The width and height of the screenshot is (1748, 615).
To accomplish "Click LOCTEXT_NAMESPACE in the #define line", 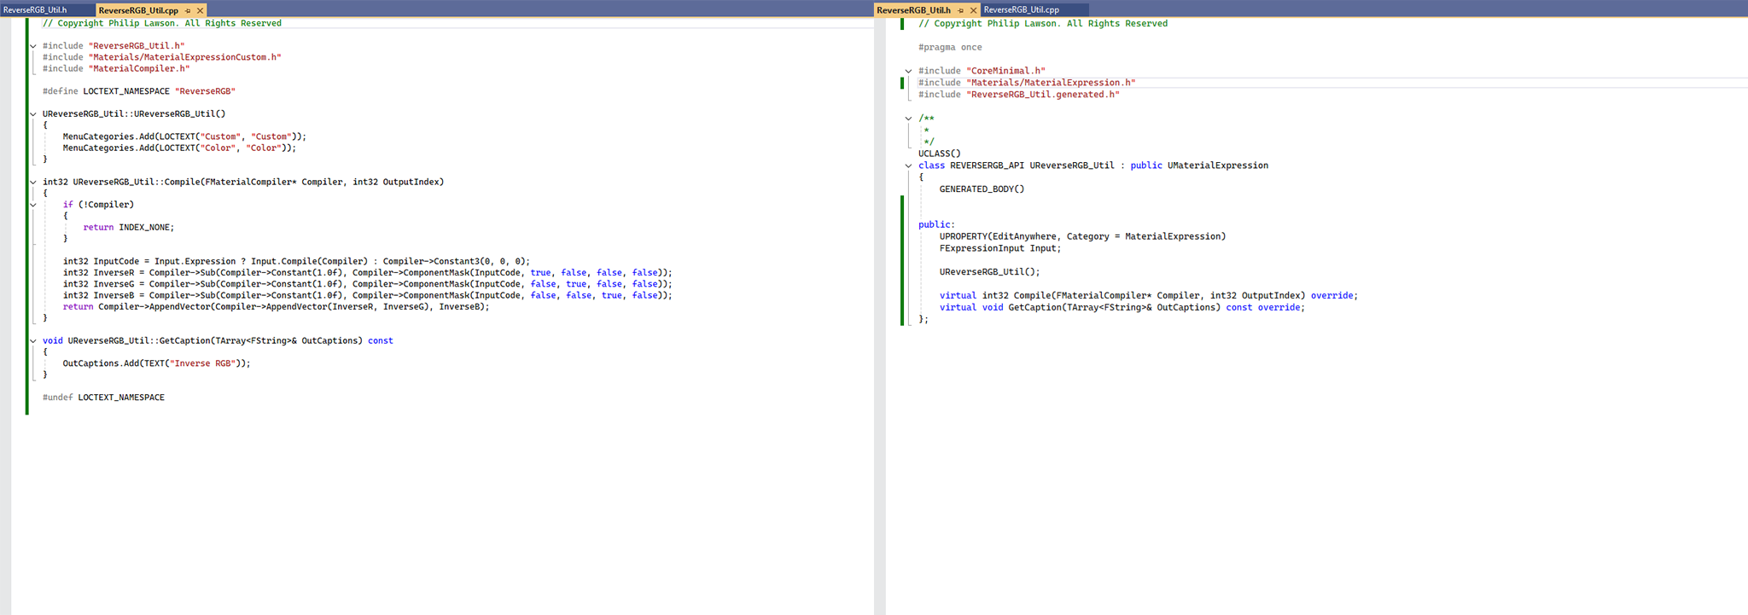I will coord(126,91).
